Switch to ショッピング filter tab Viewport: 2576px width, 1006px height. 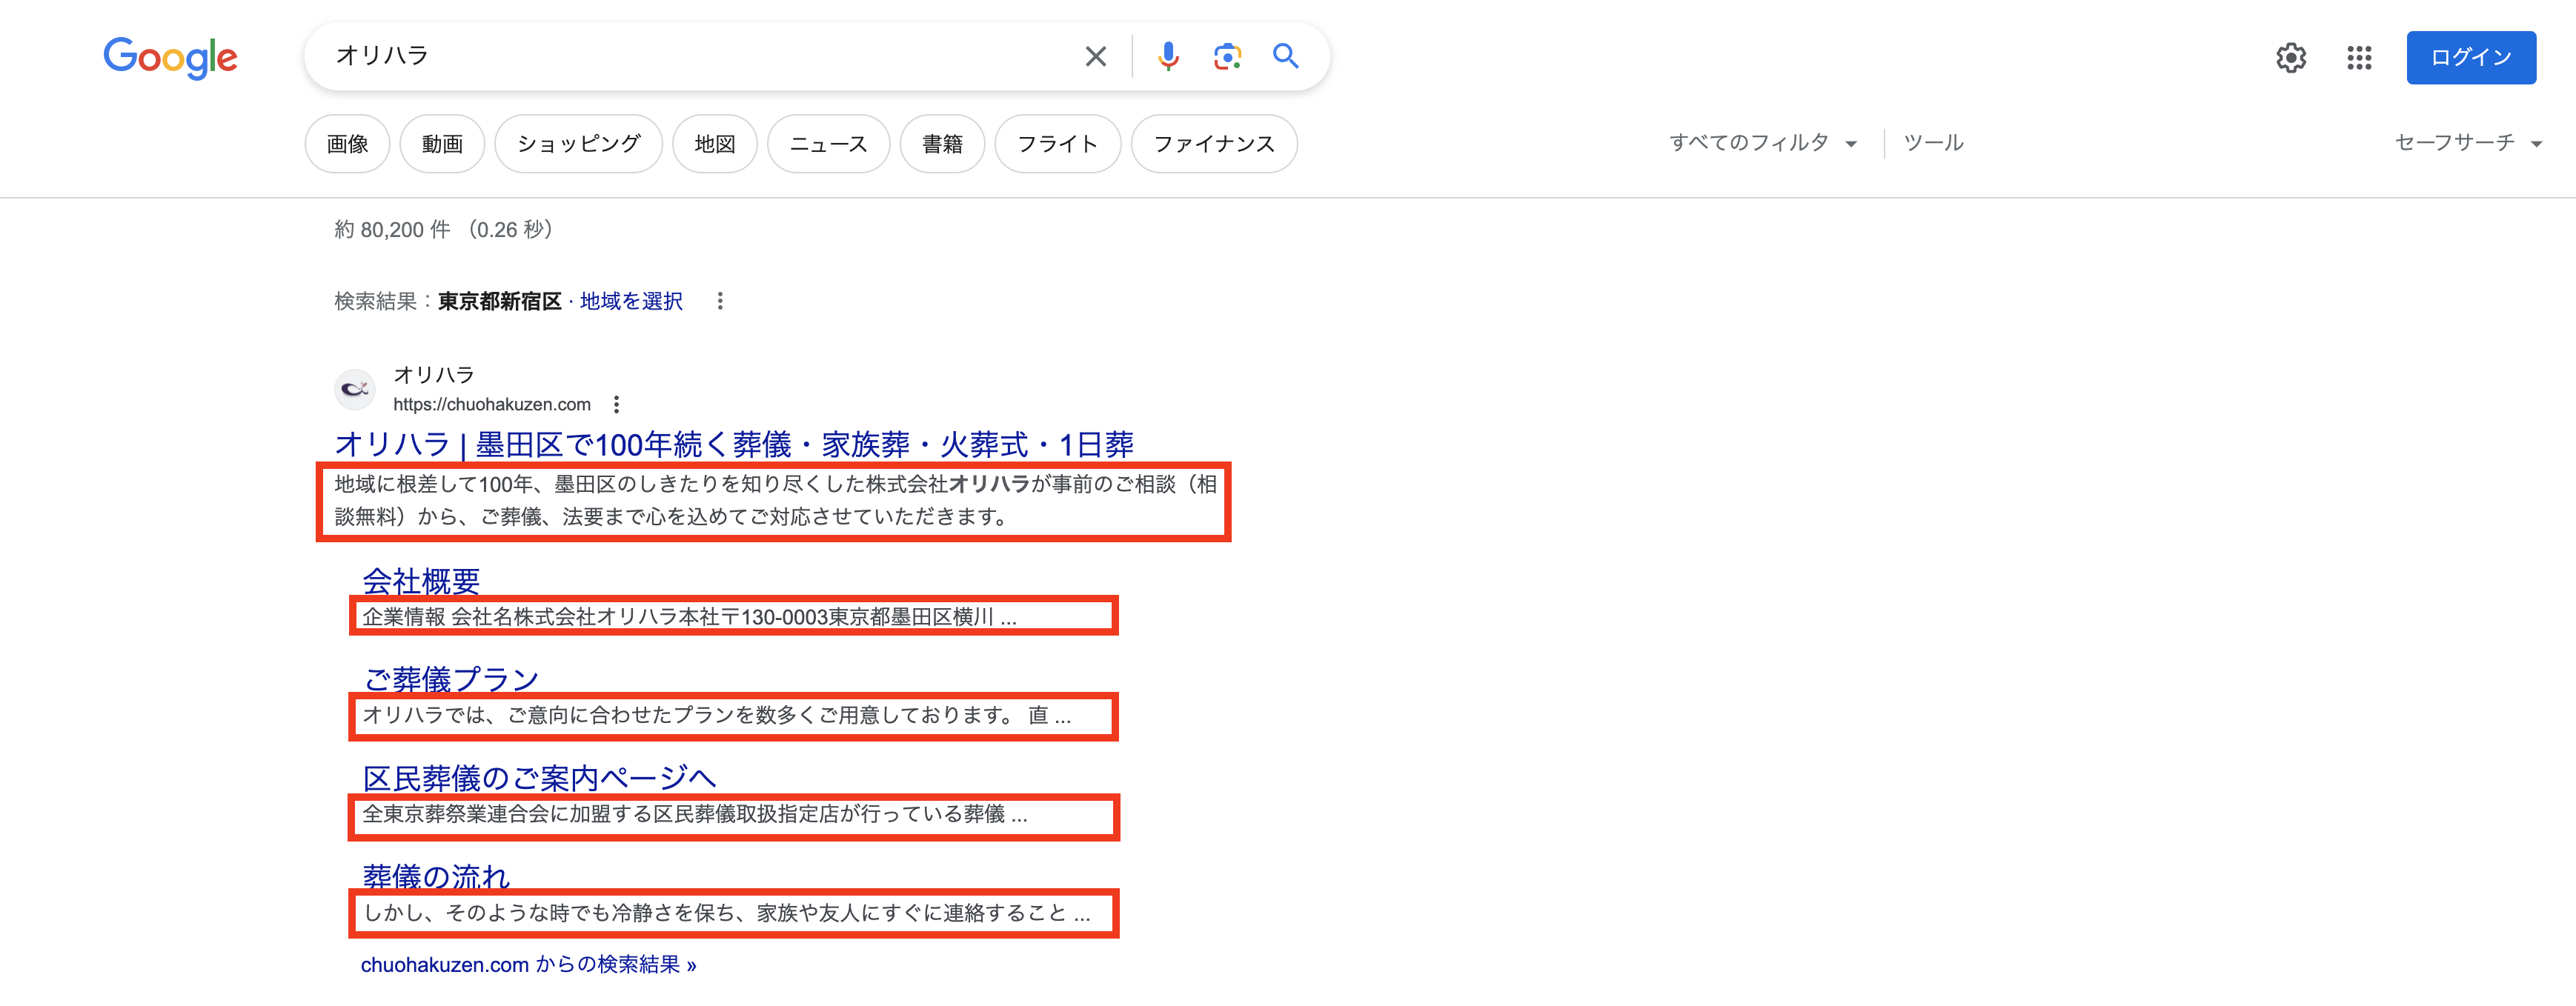[x=578, y=144]
